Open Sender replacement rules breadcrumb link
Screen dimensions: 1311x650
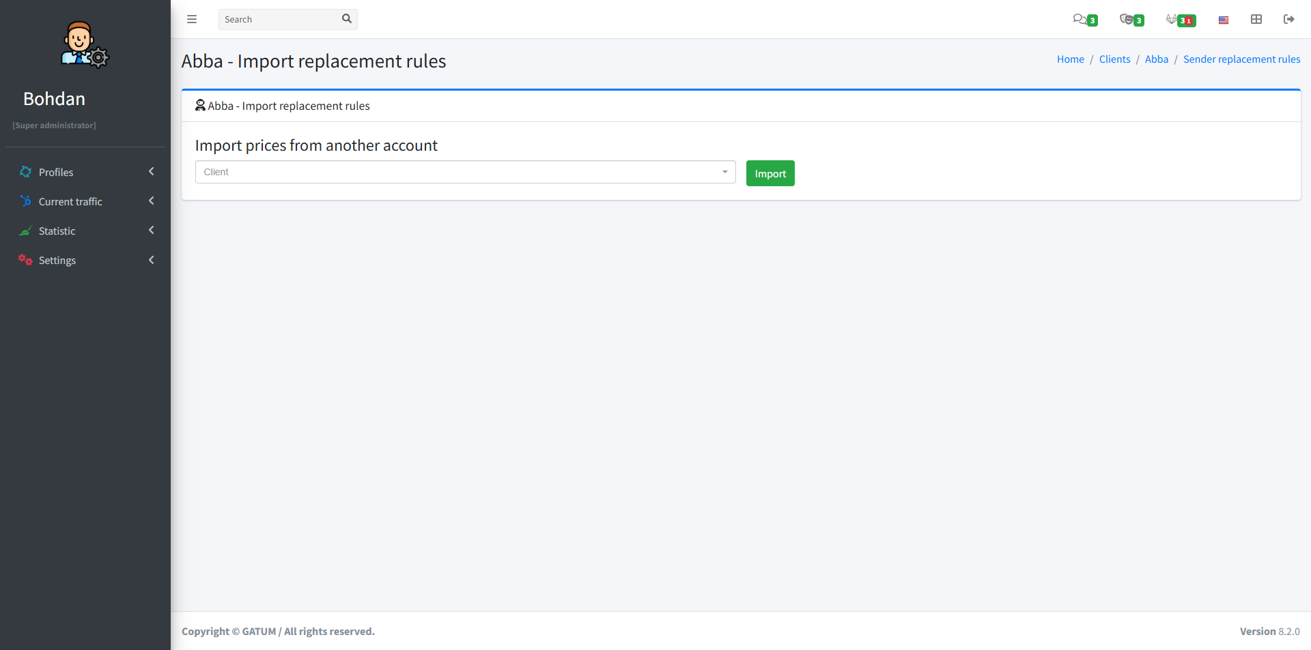[x=1241, y=59]
